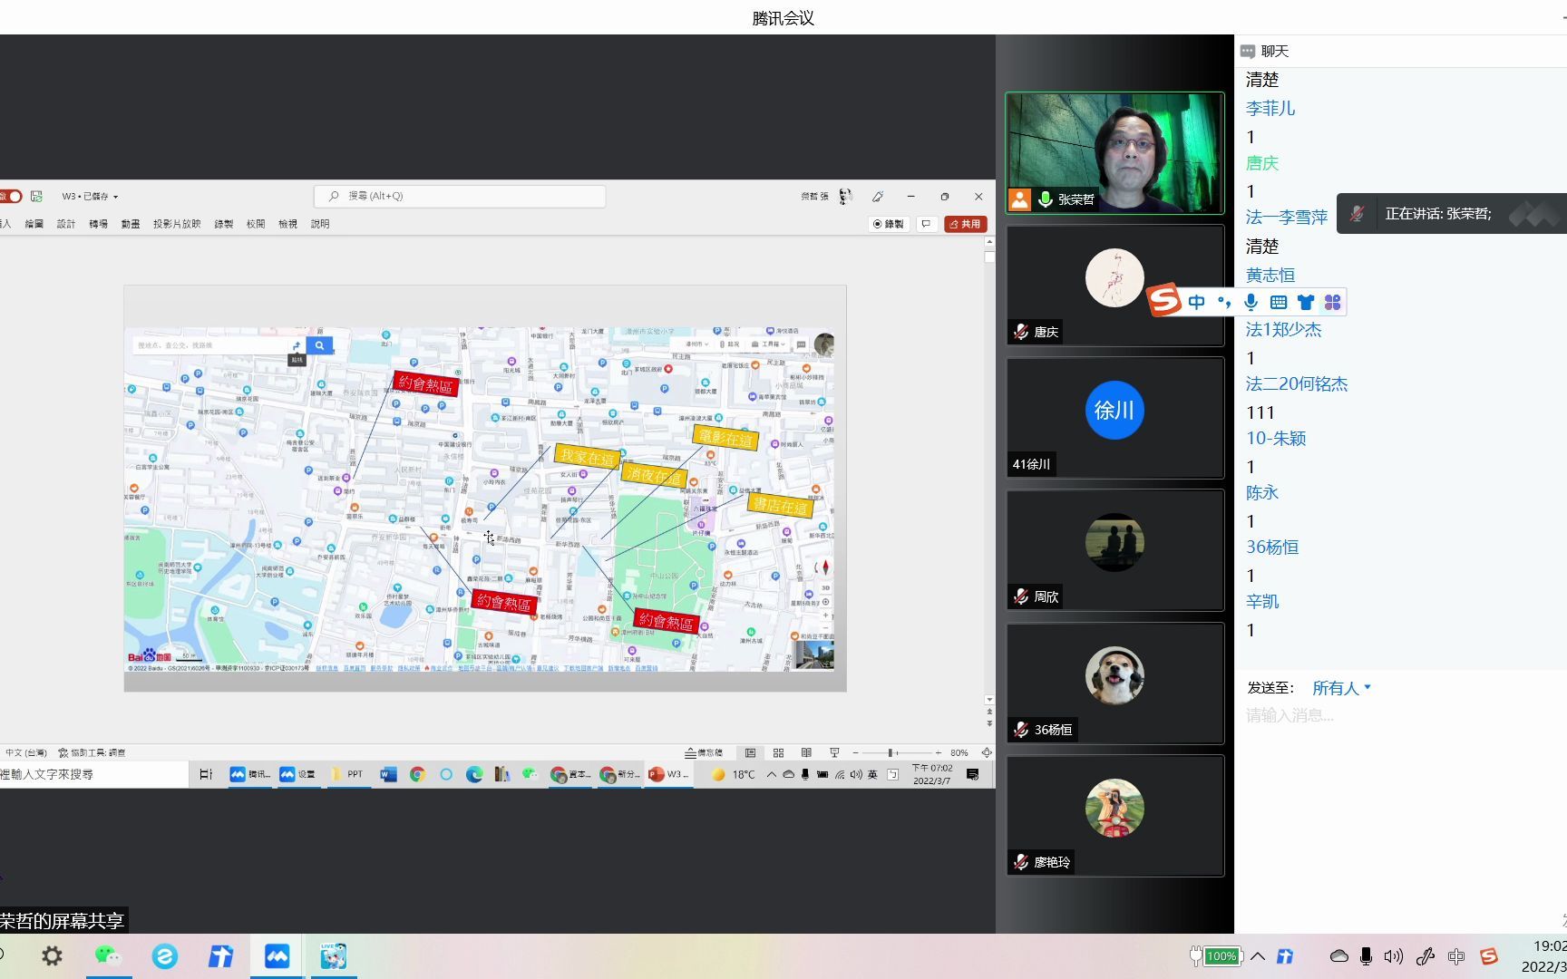Image resolution: width=1567 pixels, height=979 pixels.
Task: Click chat sender name 黄志恒
Action: [1270, 275]
